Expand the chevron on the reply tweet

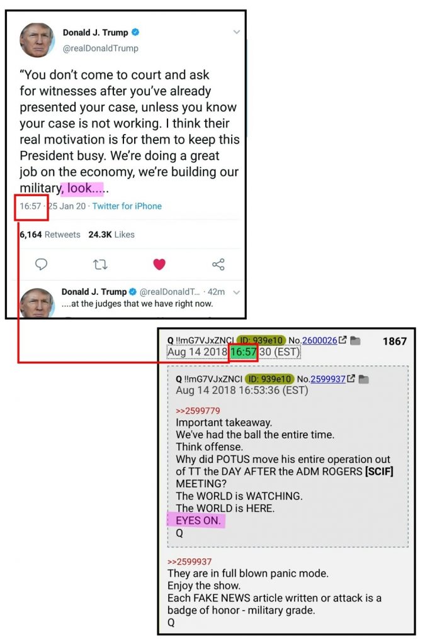(236, 292)
